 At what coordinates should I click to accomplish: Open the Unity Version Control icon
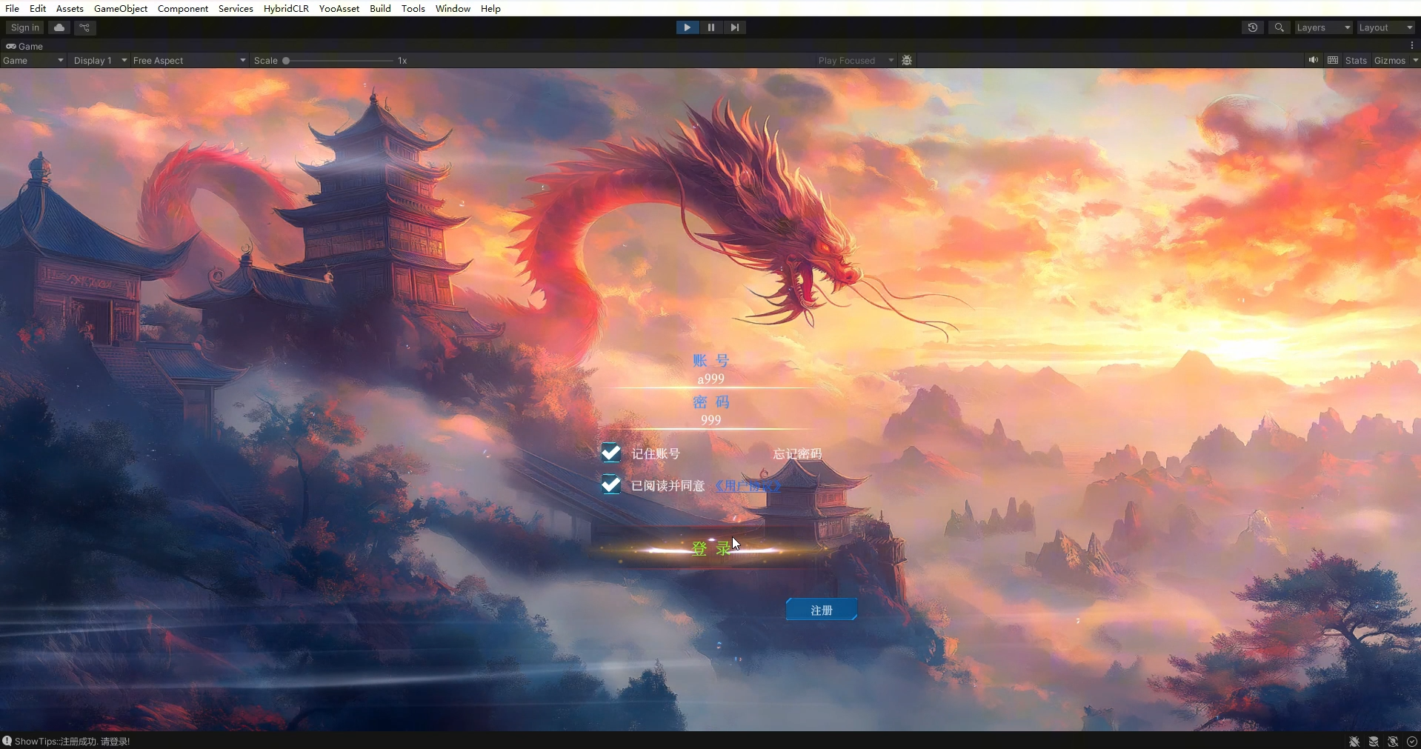click(x=84, y=27)
